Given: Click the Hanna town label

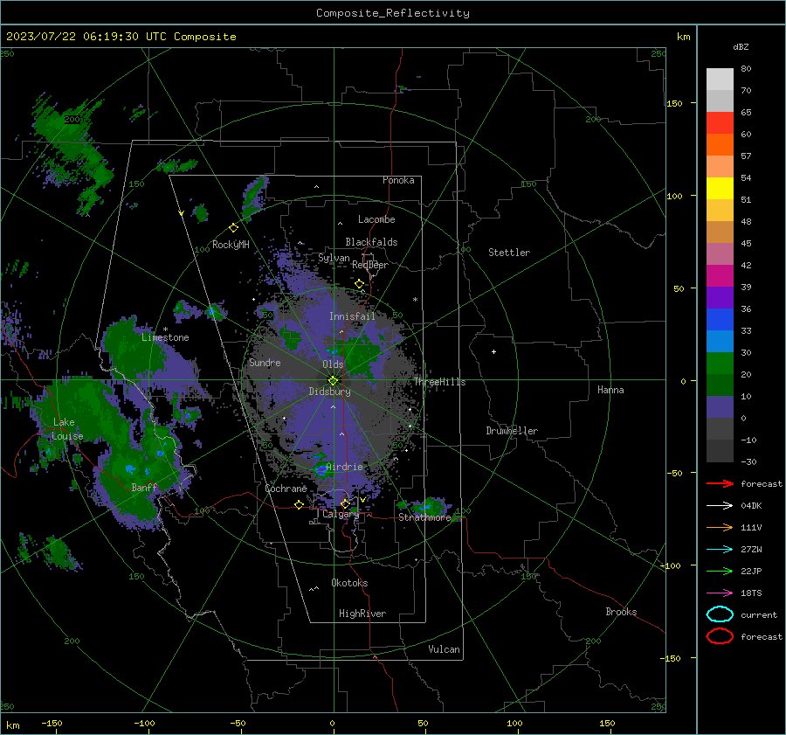Looking at the screenshot, I should [610, 390].
